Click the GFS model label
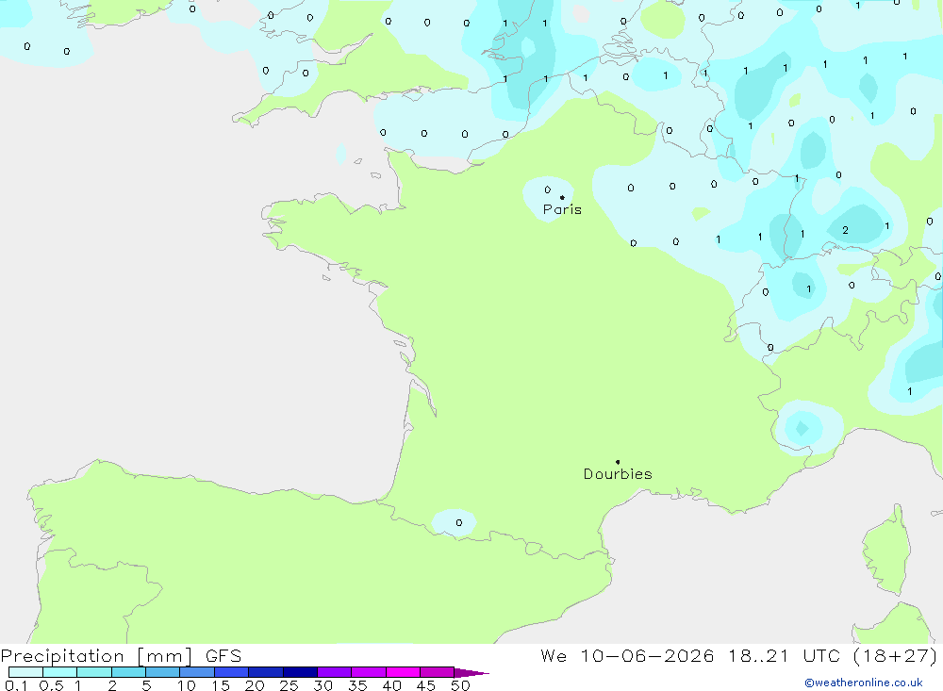The image size is (943, 691). point(223,656)
